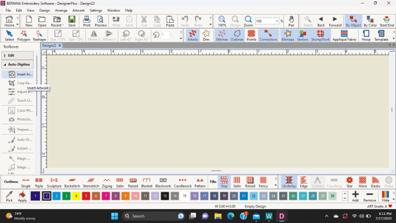
Task: Select the Pan hand tool
Action: point(291,22)
